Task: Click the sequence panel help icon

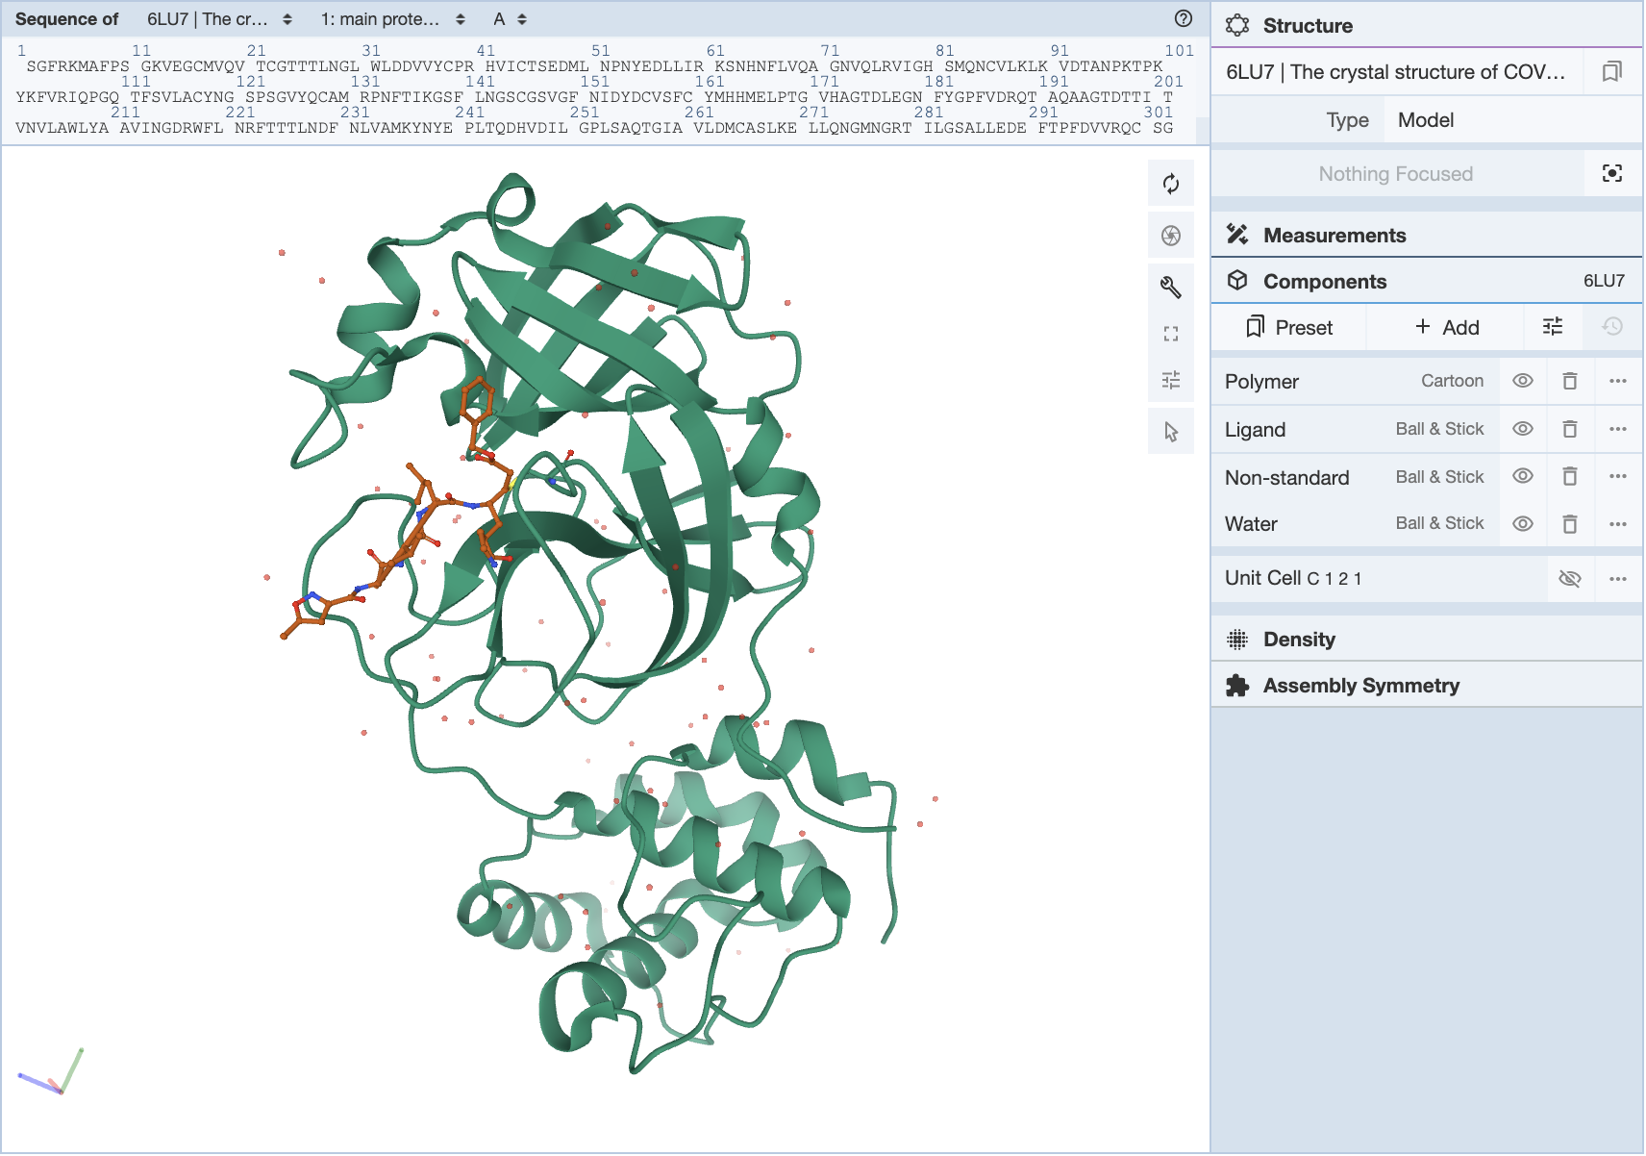Action: click(1183, 19)
